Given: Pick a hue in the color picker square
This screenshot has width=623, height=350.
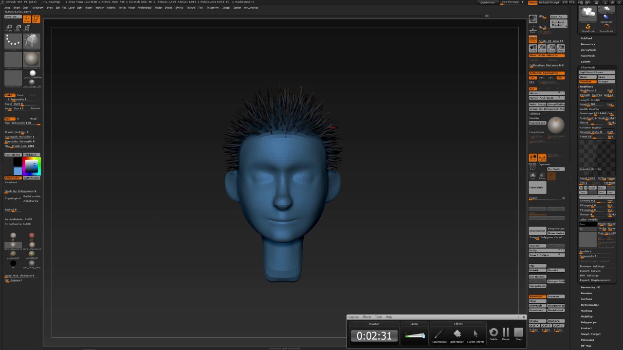Looking at the screenshot, I should click(x=31, y=166).
